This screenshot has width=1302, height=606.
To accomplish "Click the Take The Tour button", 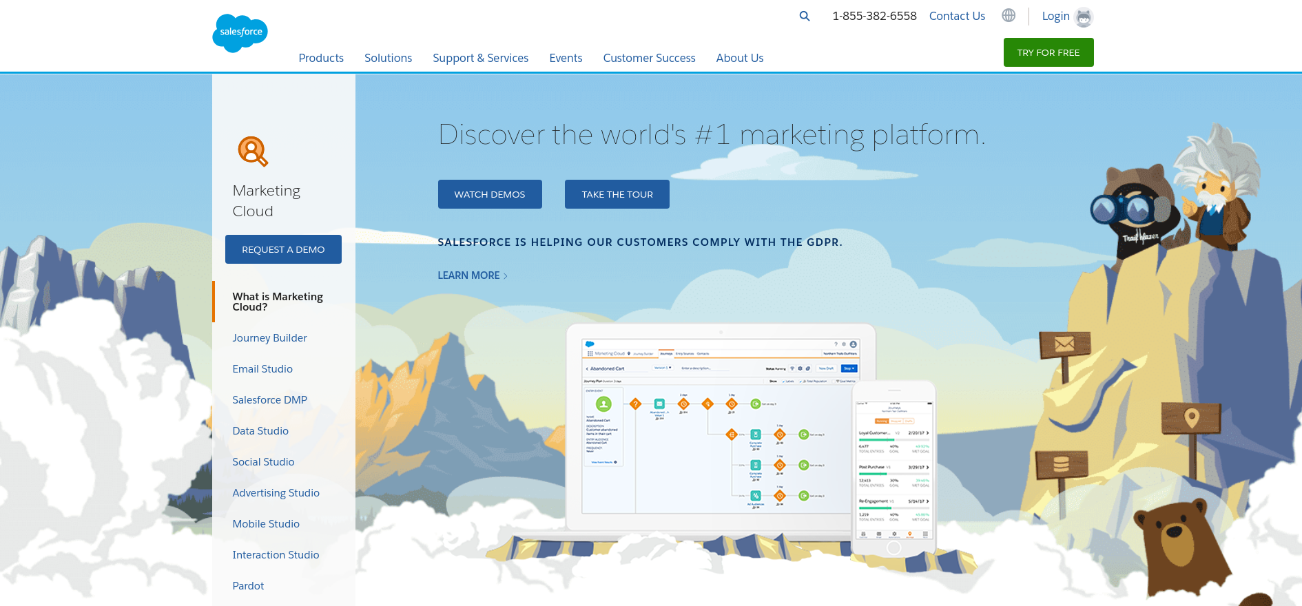I will point(617,194).
